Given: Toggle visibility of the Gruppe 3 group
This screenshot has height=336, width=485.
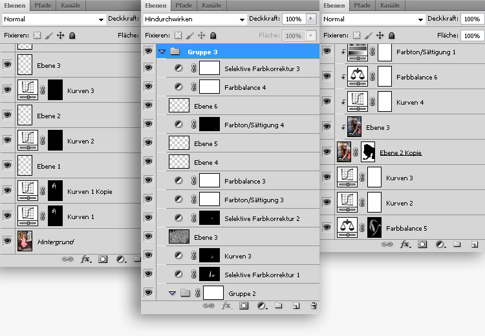Looking at the screenshot, I should 149,52.
